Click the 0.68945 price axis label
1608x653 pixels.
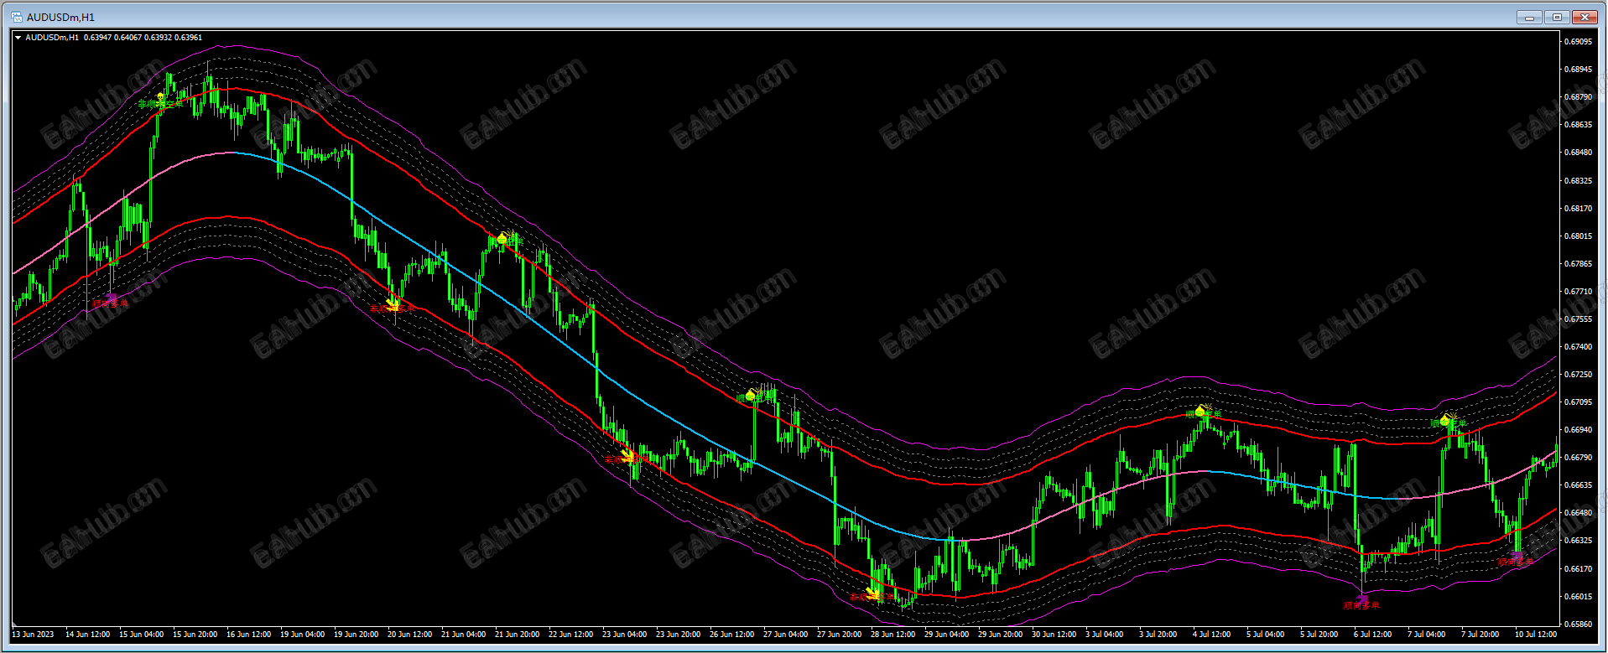click(x=1578, y=70)
